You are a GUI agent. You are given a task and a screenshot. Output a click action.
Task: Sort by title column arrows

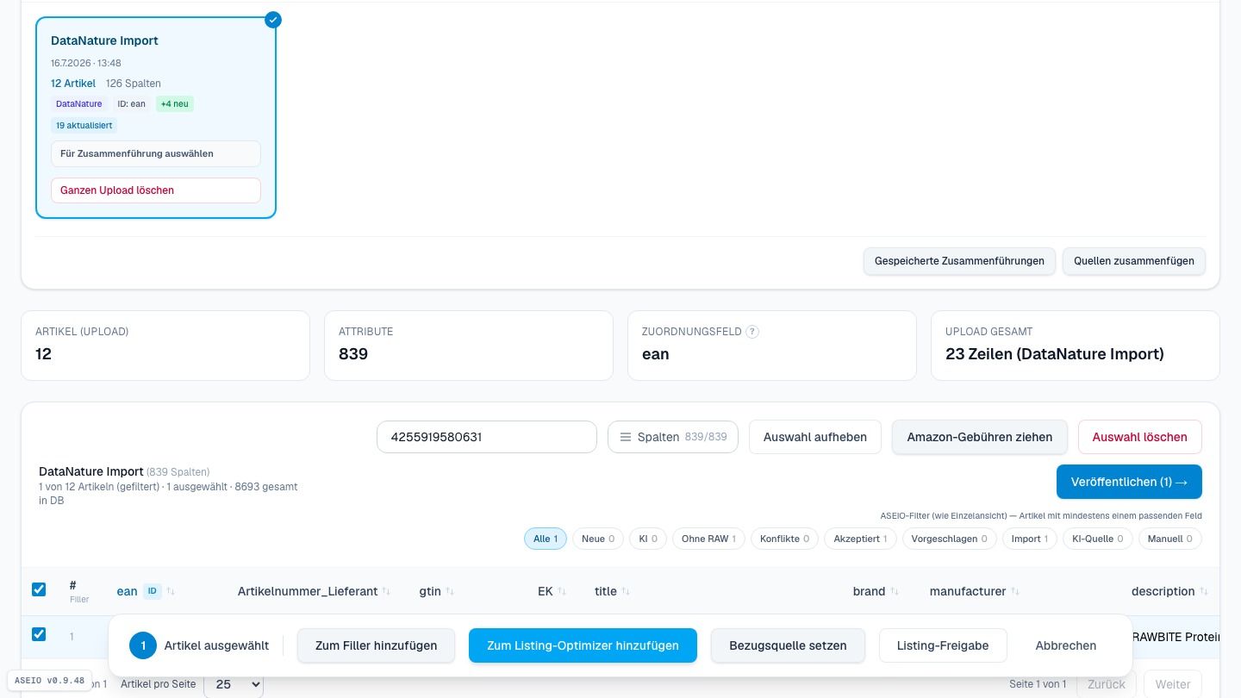[x=626, y=591]
